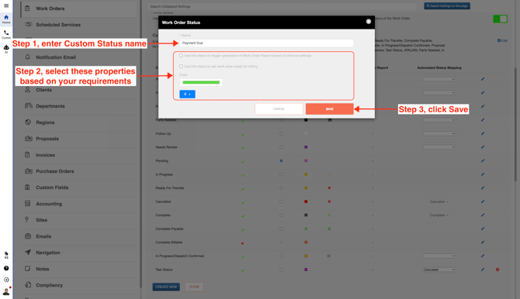Image resolution: width=520 pixels, height=299 pixels.
Task: Open the help question mark icon
Action: pyautogui.click(x=6, y=268)
